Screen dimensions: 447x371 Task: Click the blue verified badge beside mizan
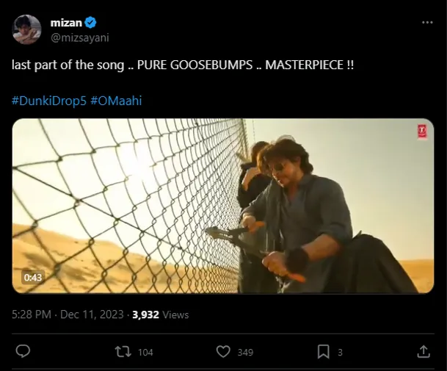(x=92, y=23)
